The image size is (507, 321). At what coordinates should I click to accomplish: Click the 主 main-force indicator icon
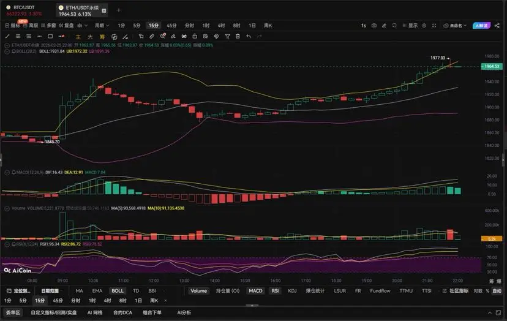click(x=78, y=37)
